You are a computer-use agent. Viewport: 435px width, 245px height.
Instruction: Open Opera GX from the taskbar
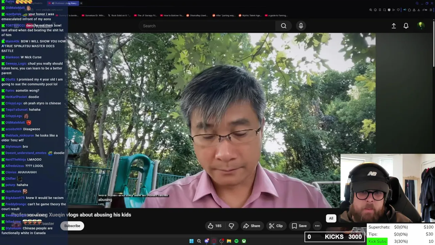click(214, 241)
